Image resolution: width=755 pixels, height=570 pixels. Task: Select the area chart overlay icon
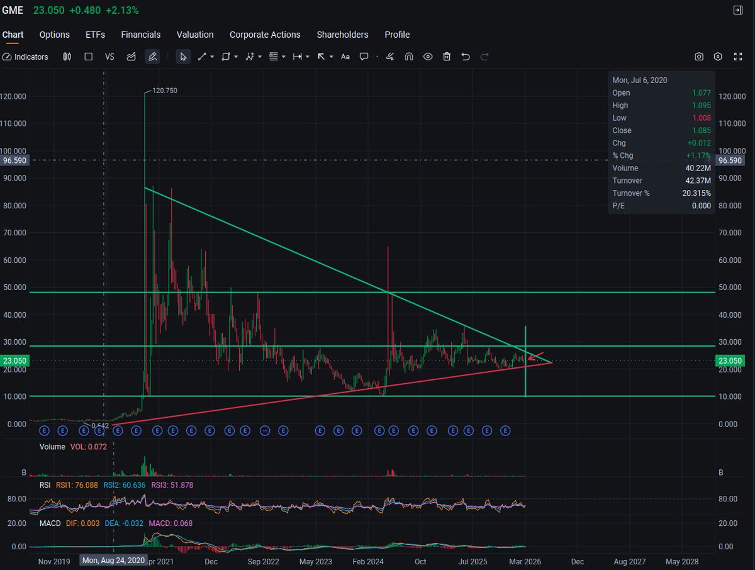click(131, 57)
